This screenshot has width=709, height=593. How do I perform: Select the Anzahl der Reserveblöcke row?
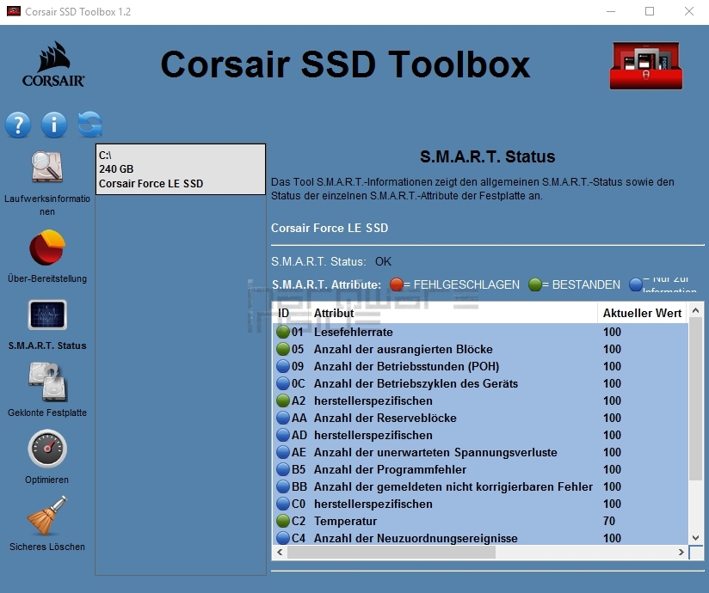point(480,418)
